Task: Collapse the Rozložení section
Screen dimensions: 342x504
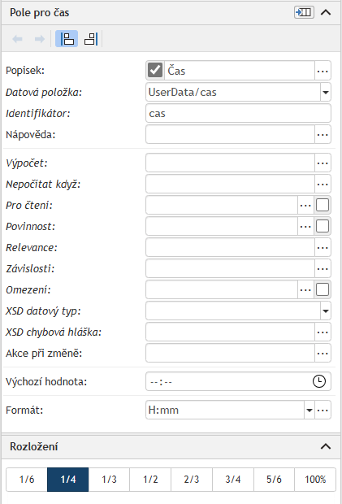Action: pos(326,446)
